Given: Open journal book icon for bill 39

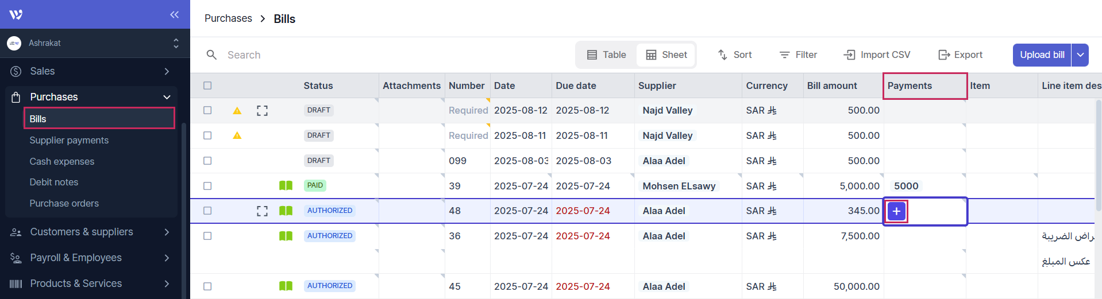Looking at the screenshot, I should click(286, 185).
